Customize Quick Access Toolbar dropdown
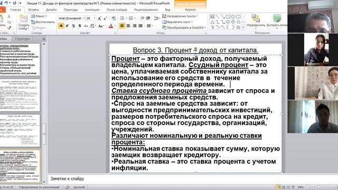 tap(21, 3)
